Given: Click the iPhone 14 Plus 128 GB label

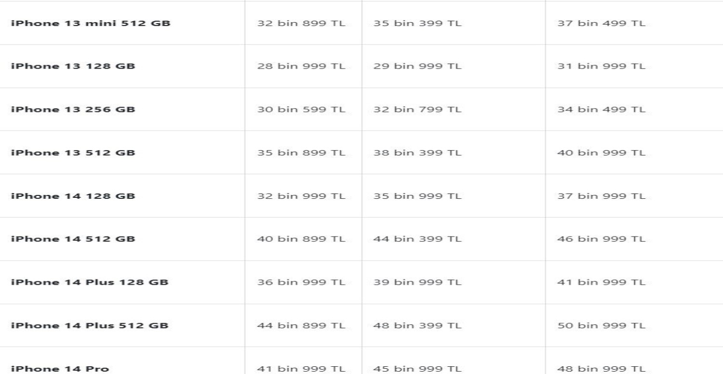Looking at the screenshot, I should pos(90,282).
